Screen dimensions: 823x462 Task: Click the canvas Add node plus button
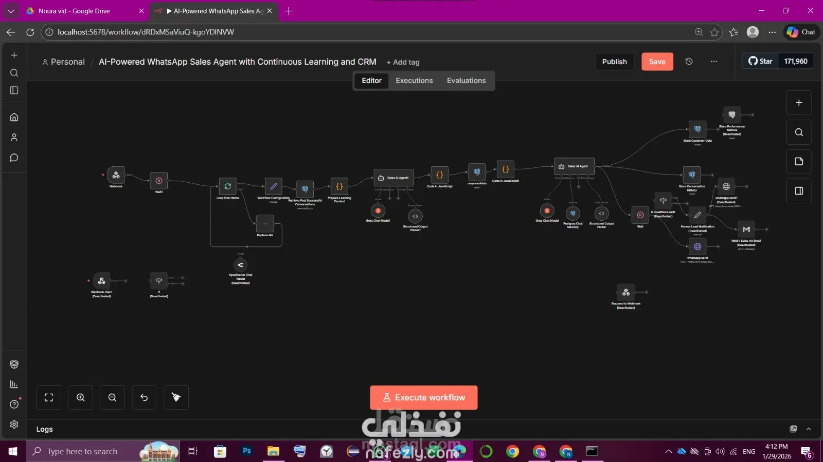(799, 103)
